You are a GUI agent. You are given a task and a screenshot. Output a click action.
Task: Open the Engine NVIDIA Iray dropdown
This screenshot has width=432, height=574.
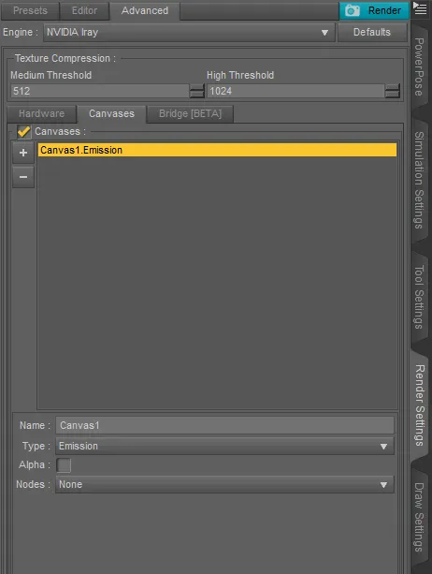tap(189, 32)
